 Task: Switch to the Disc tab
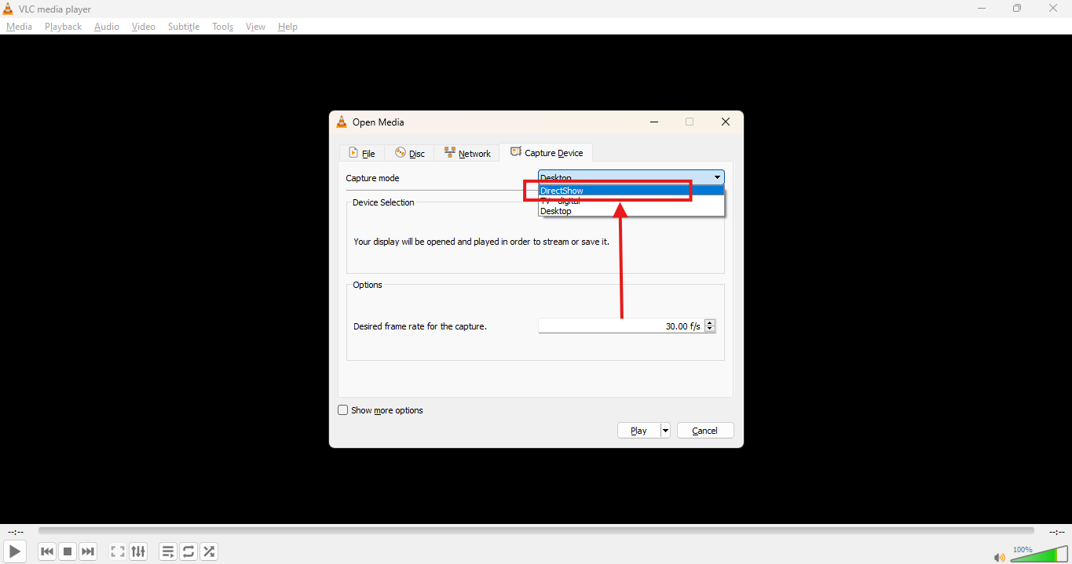coord(410,153)
